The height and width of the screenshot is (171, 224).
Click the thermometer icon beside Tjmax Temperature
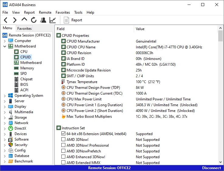point(63,82)
